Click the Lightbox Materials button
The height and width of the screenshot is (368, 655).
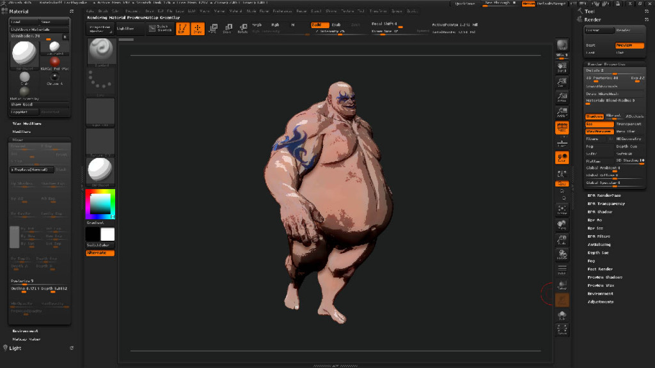pyautogui.click(x=39, y=29)
